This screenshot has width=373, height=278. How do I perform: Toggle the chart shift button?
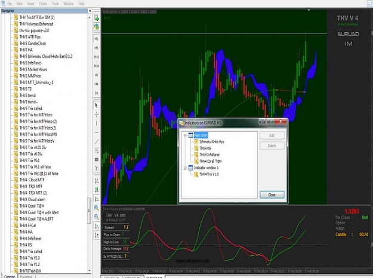click(x=96, y=235)
